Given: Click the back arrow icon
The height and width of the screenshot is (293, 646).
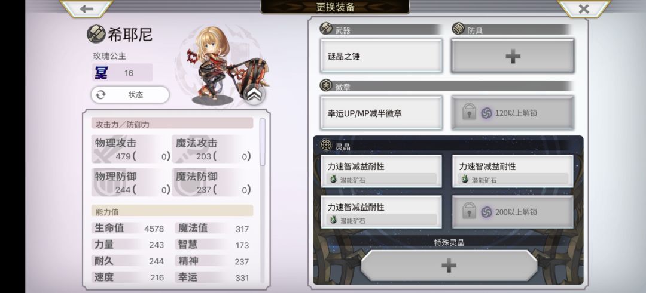Looking at the screenshot, I should (x=86, y=8).
